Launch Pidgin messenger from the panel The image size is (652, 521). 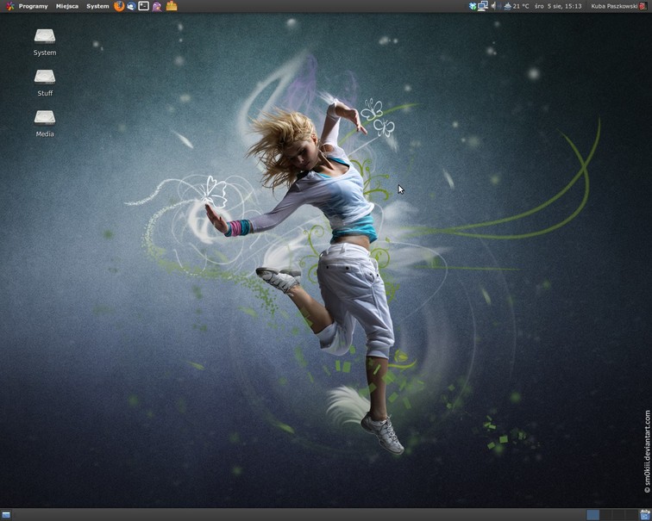click(x=157, y=6)
